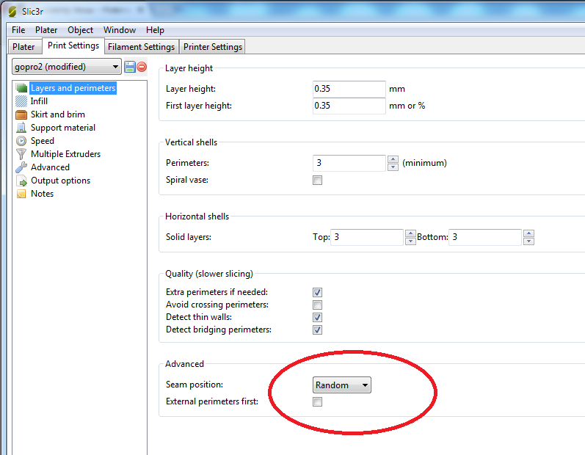Switch to the Filament Settings tab

point(141,47)
